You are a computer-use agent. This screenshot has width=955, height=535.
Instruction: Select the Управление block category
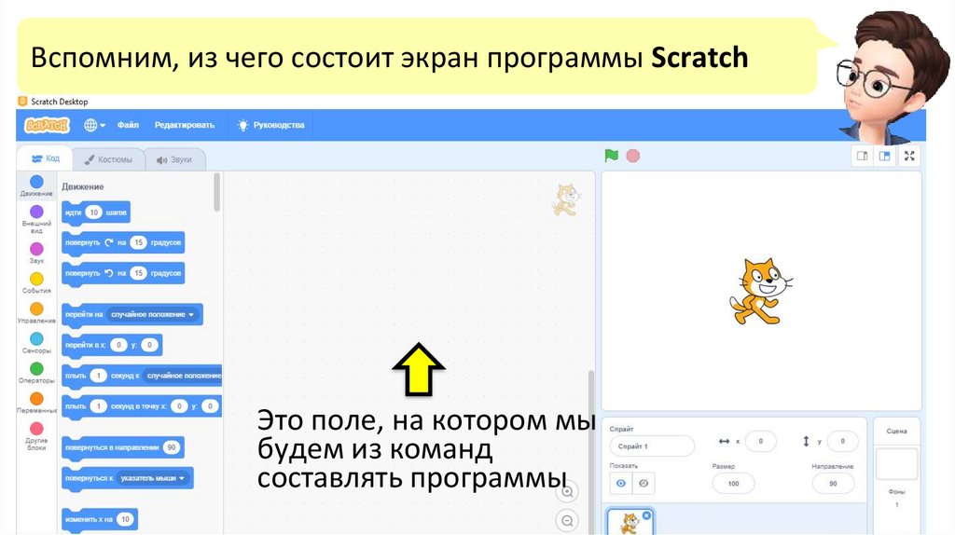(x=36, y=313)
